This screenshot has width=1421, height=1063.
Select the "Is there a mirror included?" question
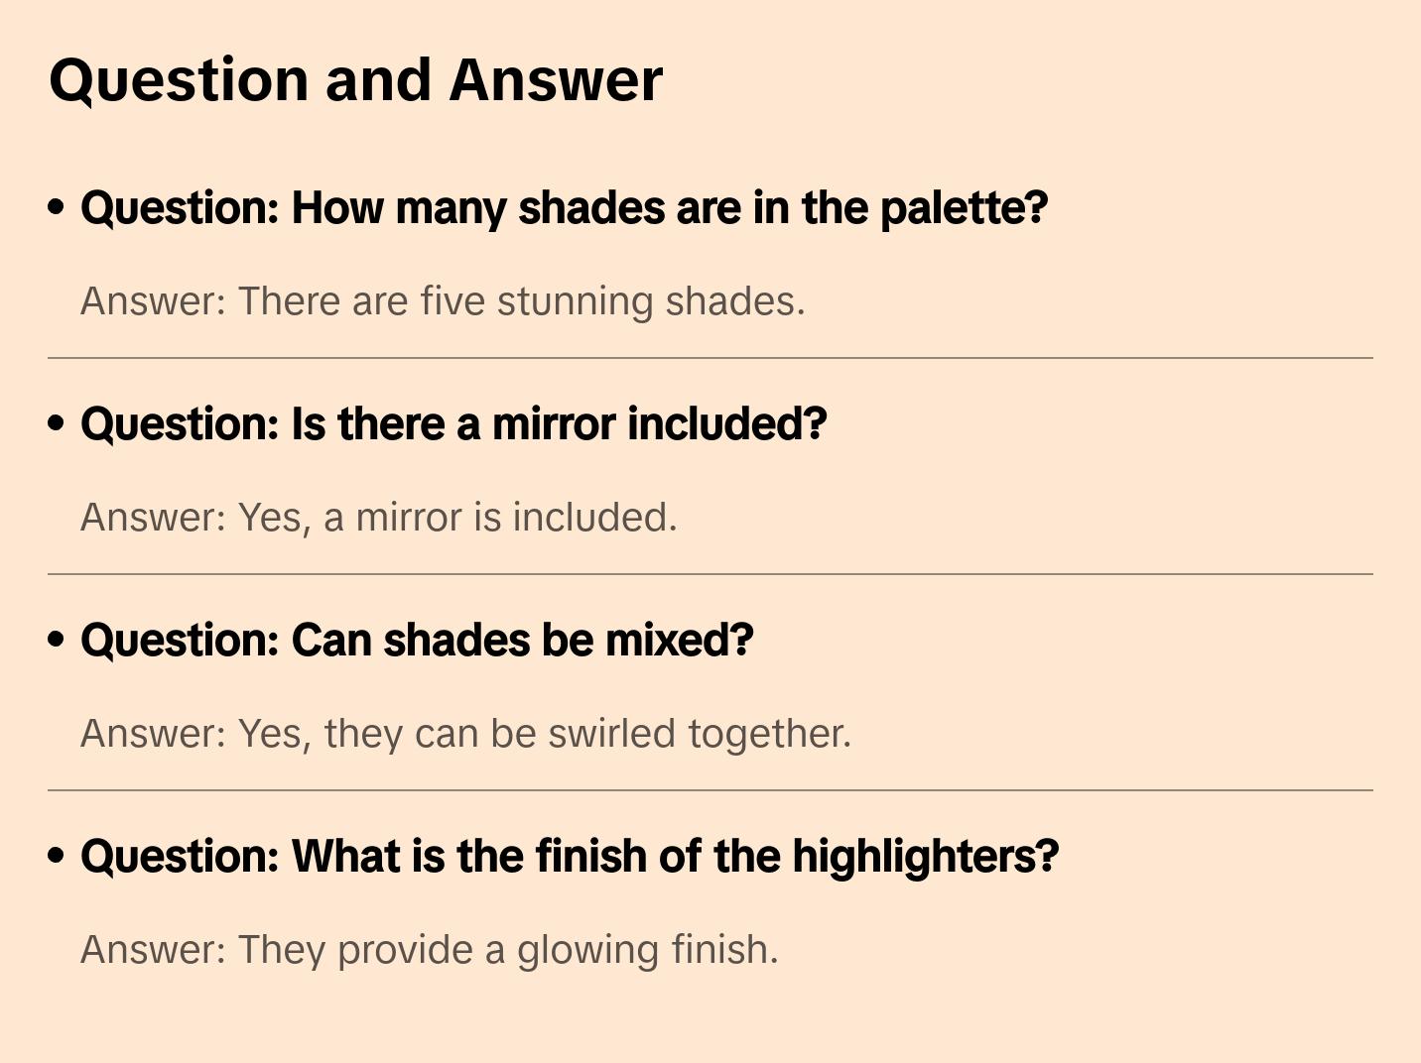click(x=453, y=424)
